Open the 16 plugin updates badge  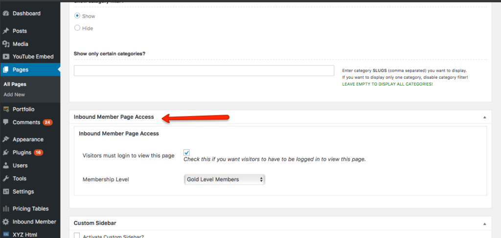(x=38, y=152)
